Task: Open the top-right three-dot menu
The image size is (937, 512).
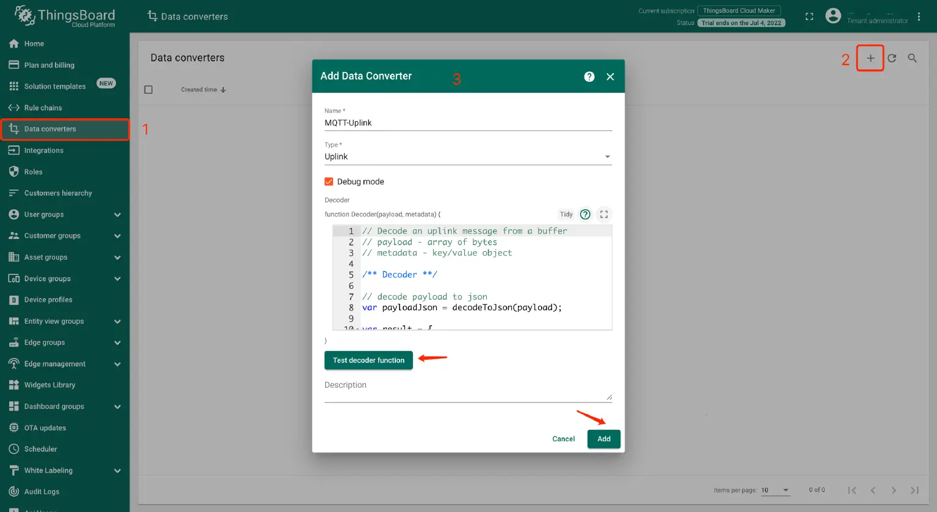Action: click(919, 16)
